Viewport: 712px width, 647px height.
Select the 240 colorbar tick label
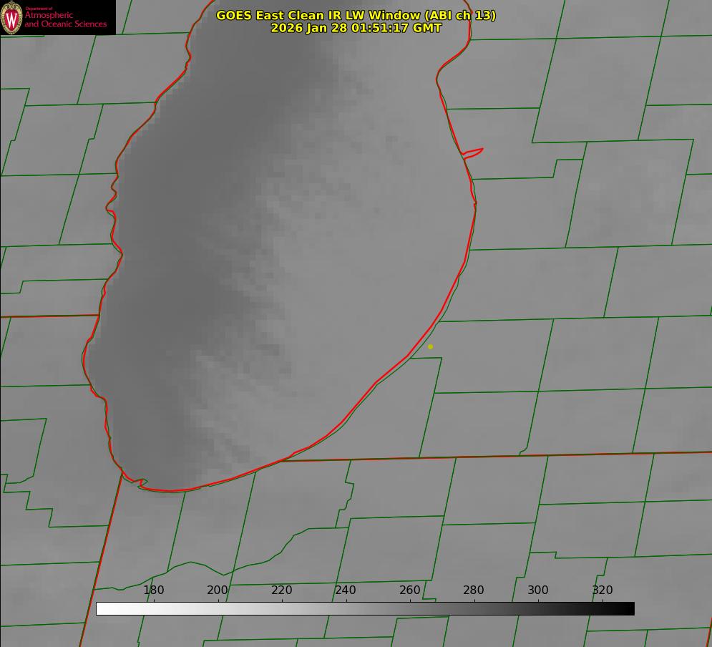pyautogui.click(x=346, y=590)
